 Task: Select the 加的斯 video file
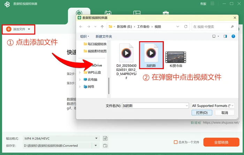151,55
